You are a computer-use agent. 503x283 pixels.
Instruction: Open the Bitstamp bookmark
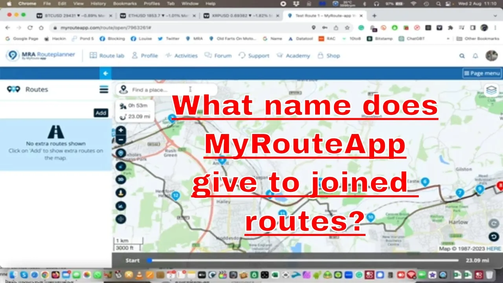click(380, 39)
